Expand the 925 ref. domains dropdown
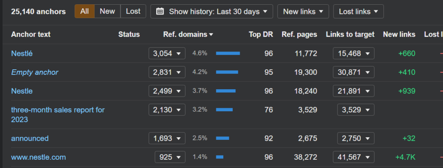443x168 pixels. [170, 157]
